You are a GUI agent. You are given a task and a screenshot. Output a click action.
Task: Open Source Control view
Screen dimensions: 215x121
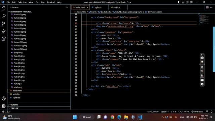click(4, 24)
